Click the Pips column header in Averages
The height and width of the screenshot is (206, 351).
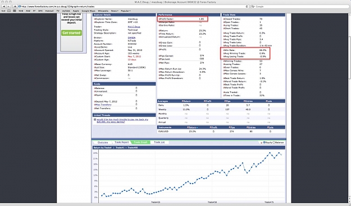pyautogui.click(x=227, y=101)
